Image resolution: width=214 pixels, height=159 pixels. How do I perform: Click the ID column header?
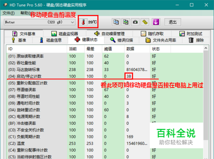(36, 49)
